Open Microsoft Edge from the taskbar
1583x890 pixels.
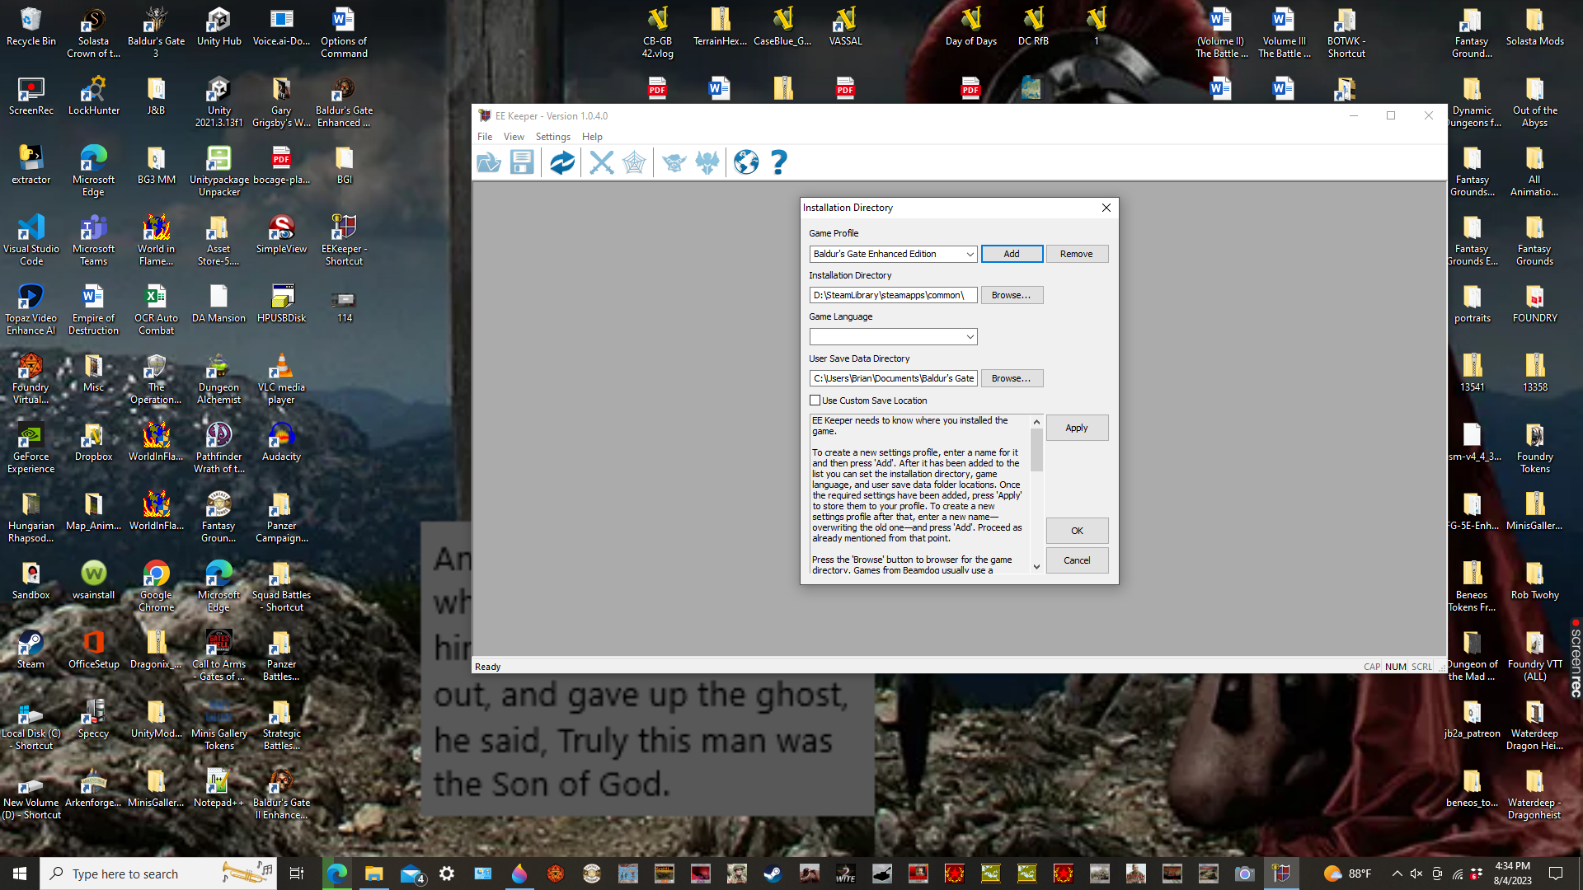tap(336, 874)
